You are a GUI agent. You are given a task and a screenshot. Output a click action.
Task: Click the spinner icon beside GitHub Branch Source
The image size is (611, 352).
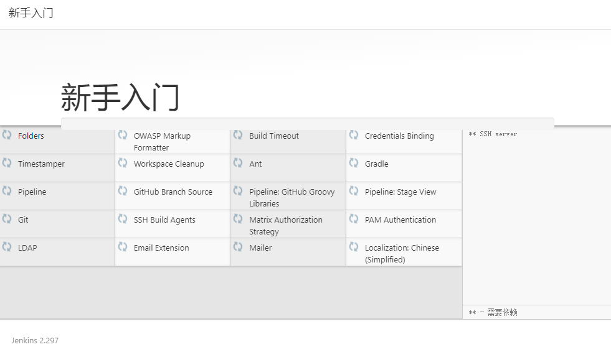[x=122, y=190]
